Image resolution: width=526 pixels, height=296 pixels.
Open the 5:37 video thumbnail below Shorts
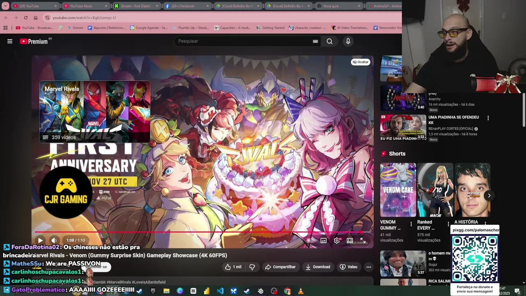point(403,263)
